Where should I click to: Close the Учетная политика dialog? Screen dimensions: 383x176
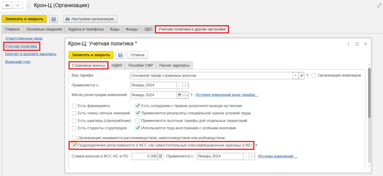click(366, 44)
